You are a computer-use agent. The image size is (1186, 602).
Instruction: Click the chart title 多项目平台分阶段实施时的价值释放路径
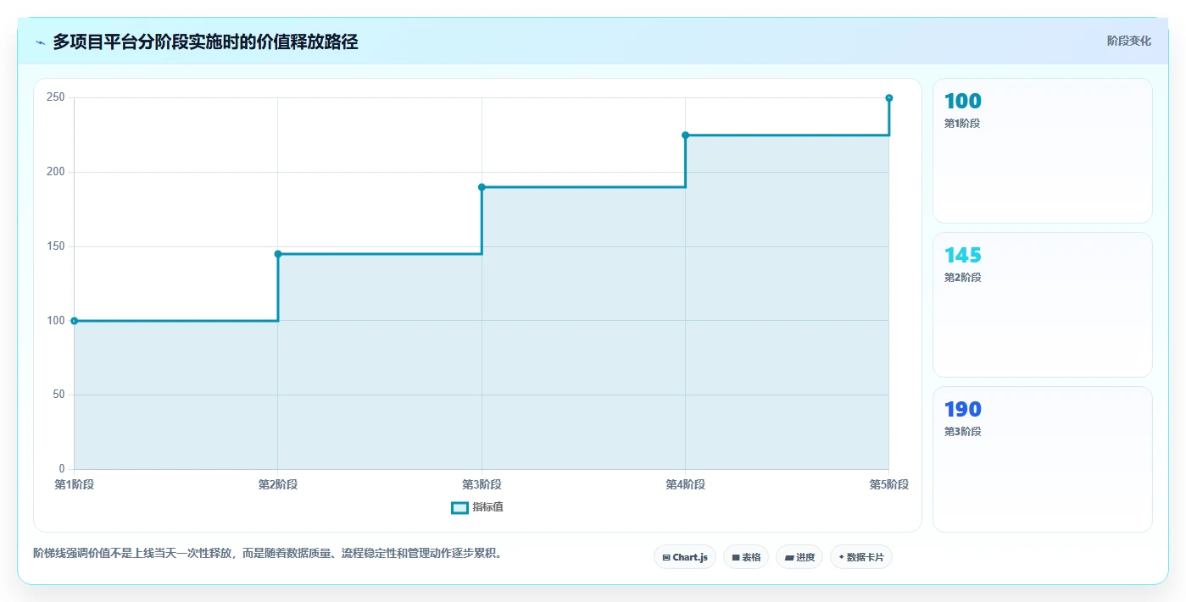tap(205, 41)
